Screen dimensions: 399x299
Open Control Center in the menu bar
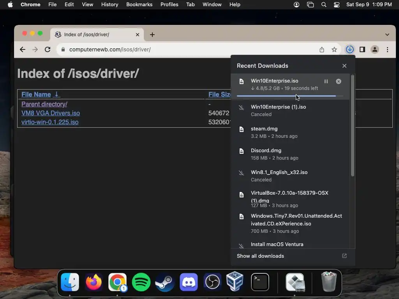(336, 5)
